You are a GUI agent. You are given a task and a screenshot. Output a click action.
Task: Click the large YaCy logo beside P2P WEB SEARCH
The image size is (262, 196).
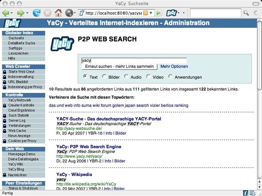62,44
